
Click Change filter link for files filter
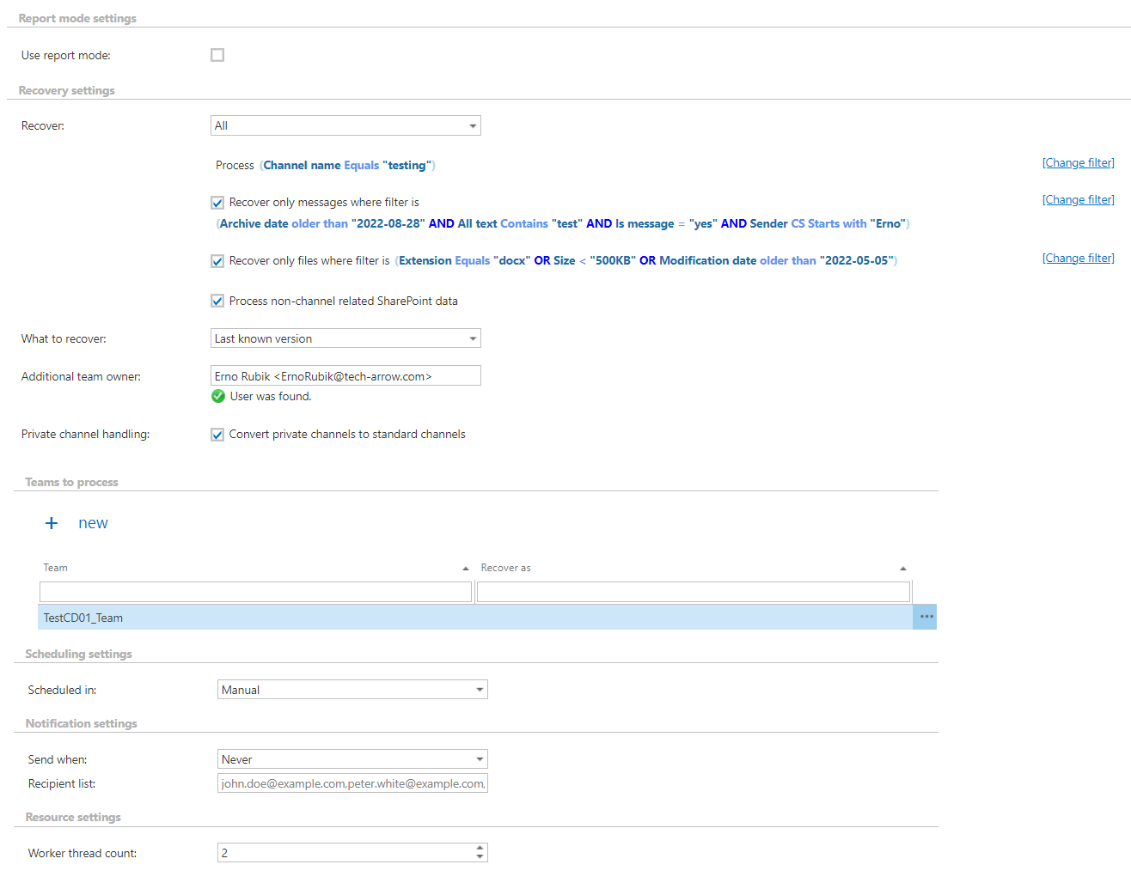1078,259
